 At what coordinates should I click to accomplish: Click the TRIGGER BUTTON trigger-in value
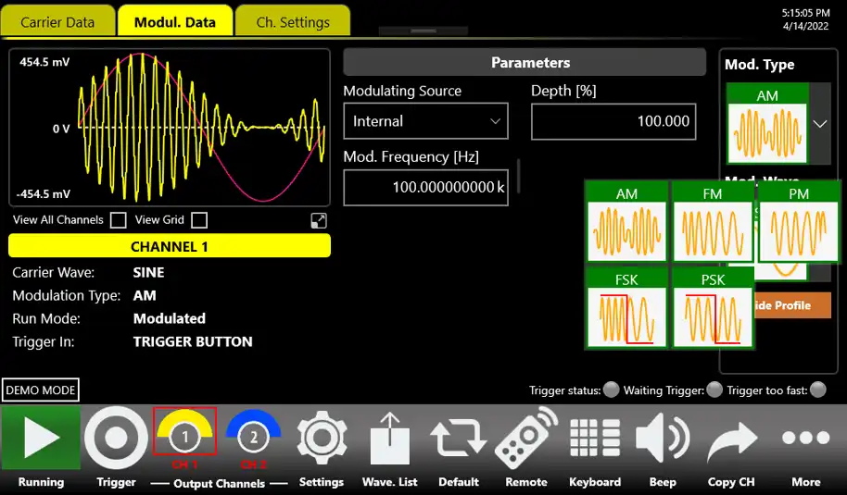193,341
